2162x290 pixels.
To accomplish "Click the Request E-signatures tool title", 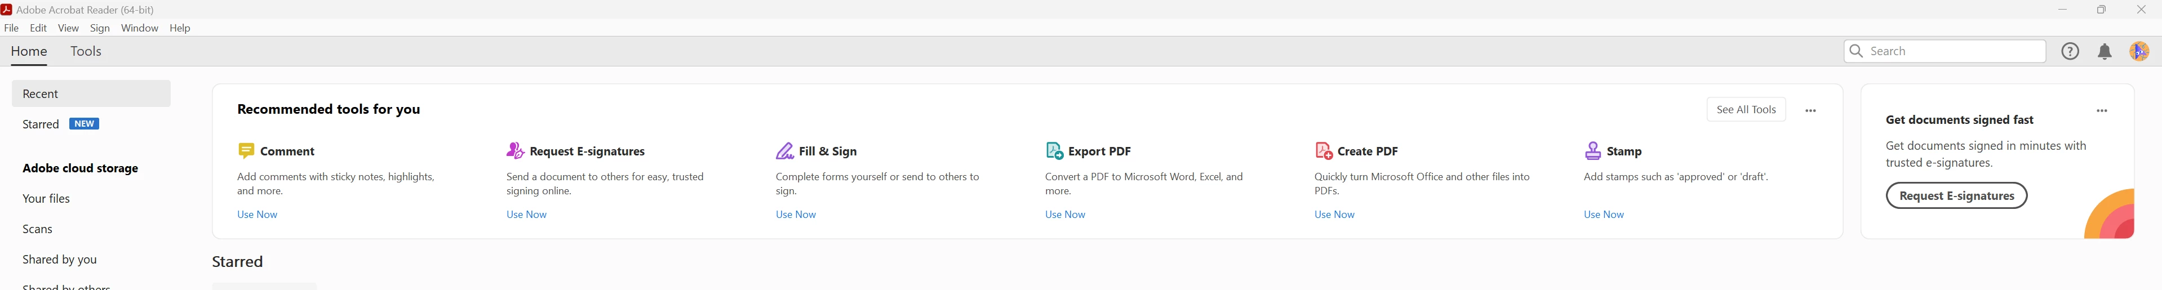I will [x=588, y=151].
